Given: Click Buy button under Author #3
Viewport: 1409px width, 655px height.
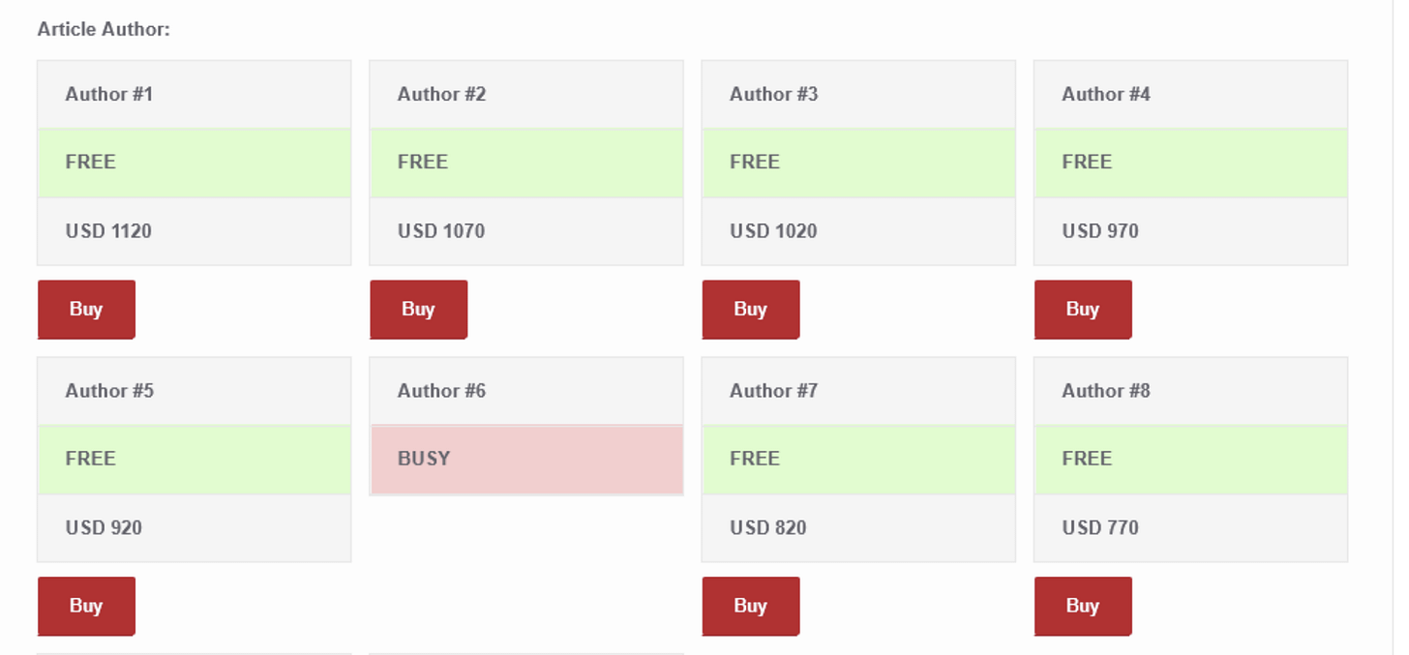Looking at the screenshot, I should (751, 310).
